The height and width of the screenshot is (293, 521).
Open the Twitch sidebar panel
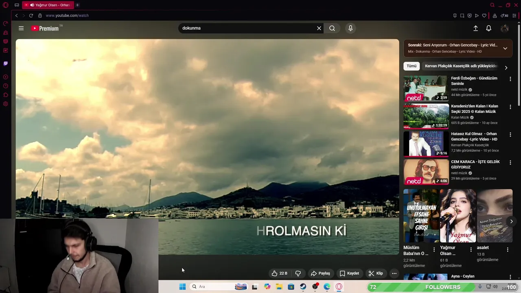(6, 63)
